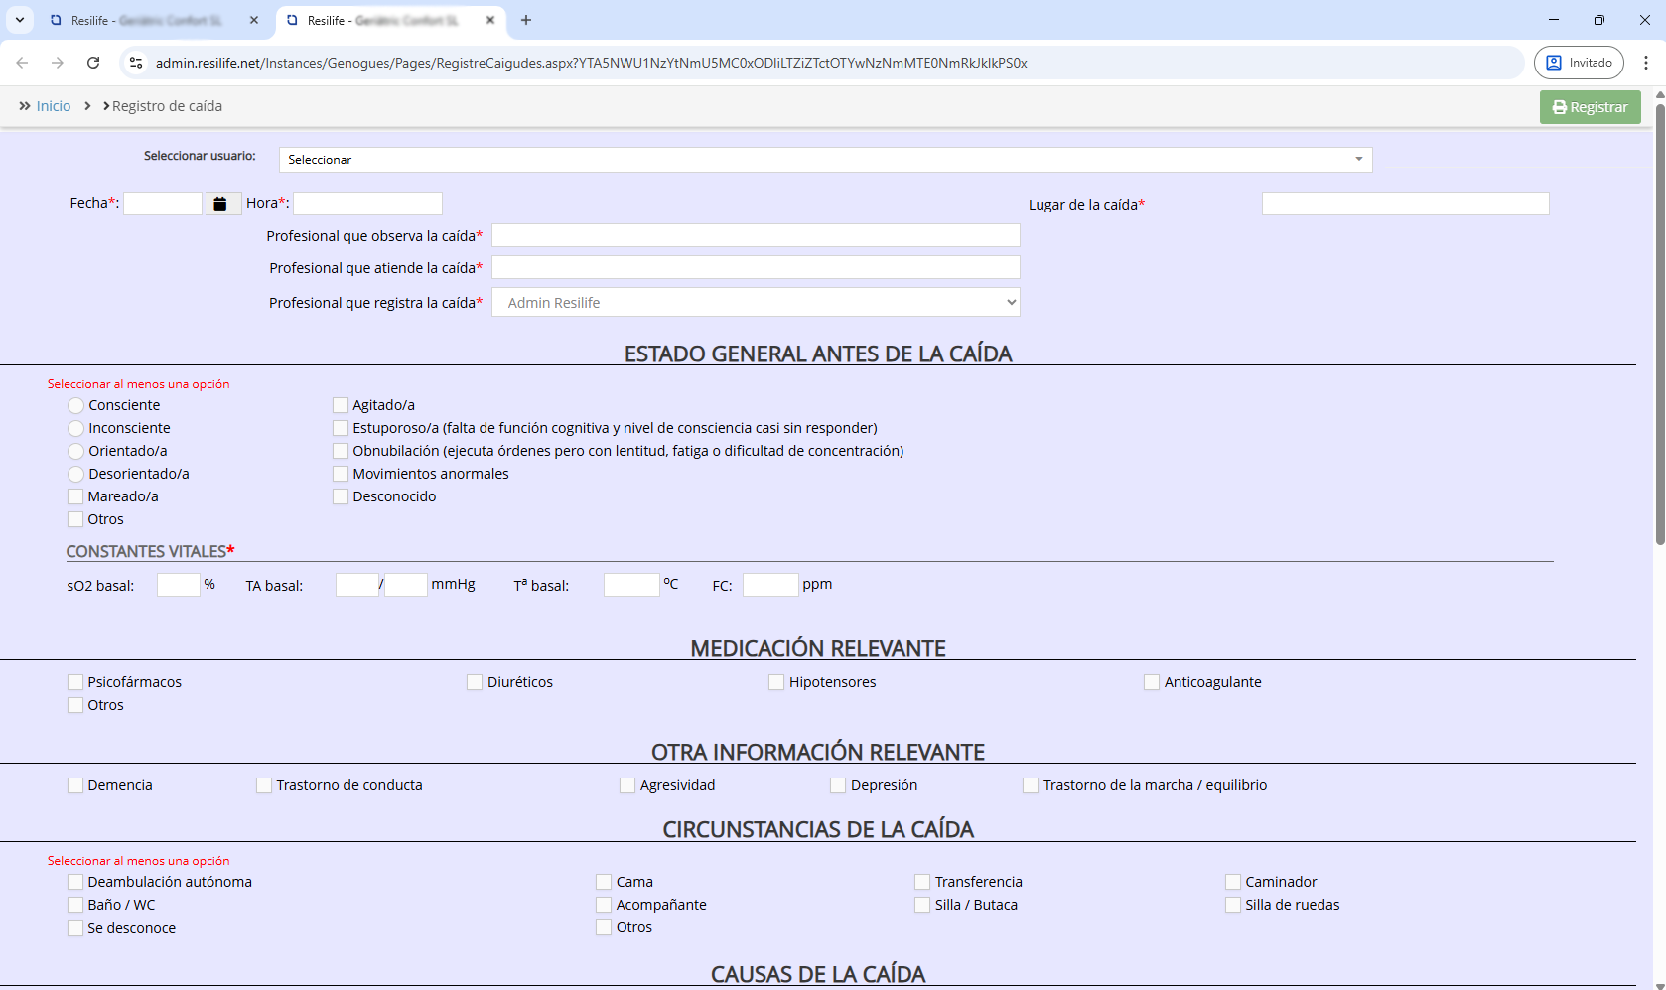Check the Se desconoce checkbox
The height and width of the screenshot is (990, 1666).
pos(75,928)
